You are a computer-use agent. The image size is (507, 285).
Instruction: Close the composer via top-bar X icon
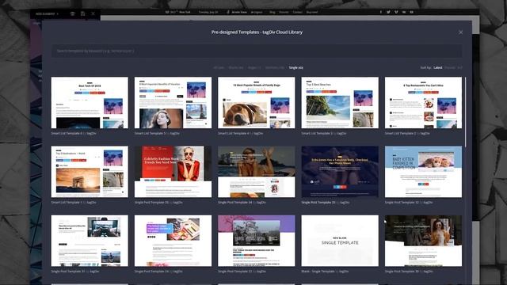click(93, 13)
